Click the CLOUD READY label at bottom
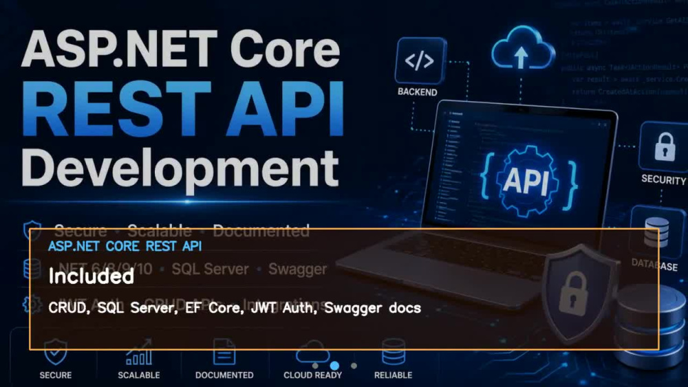The image size is (688, 387). point(312,375)
